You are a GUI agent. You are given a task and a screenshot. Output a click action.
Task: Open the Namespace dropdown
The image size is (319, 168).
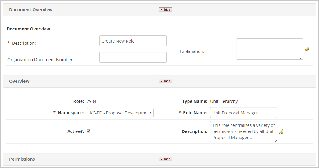pos(120,113)
